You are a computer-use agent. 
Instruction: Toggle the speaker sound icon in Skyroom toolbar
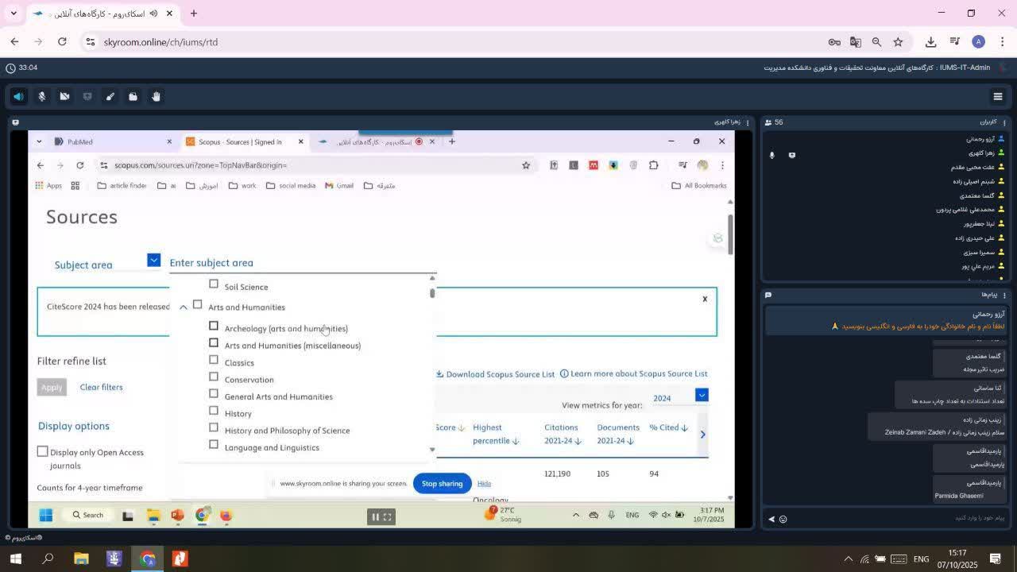pyautogui.click(x=18, y=97)
